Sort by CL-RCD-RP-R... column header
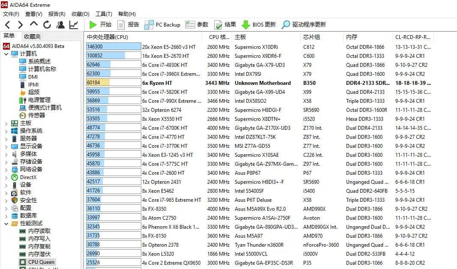The image size is (457, 269). click(x=413, y=37)
